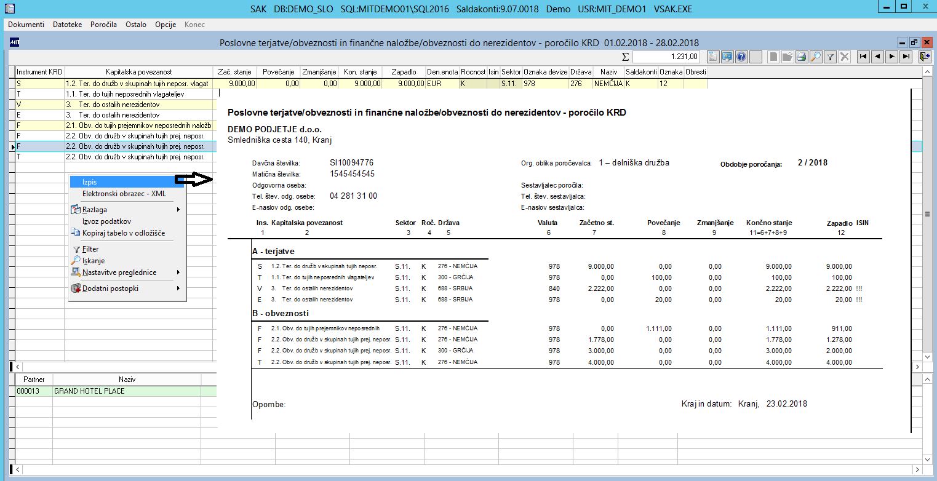Select Elektronski obrazec - XML
Viewport: 937px width, 481px height.
click(127, 194)
